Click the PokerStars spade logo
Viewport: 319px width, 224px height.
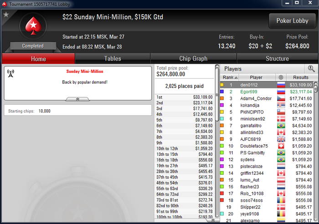pyautogui.click(x=33, y=26)
